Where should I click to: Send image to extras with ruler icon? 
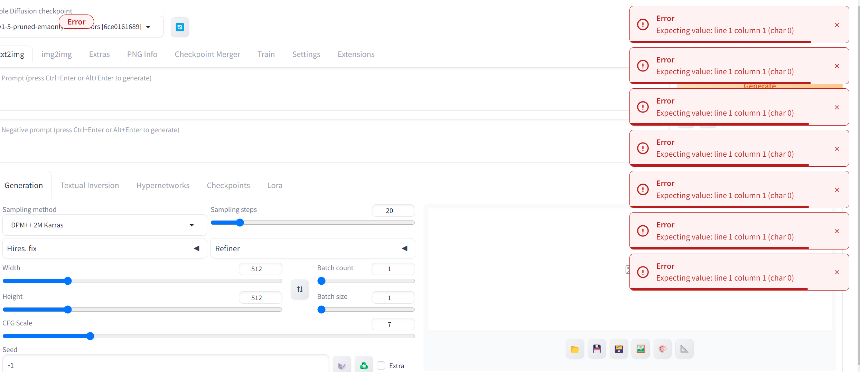(x=684, y=349)
